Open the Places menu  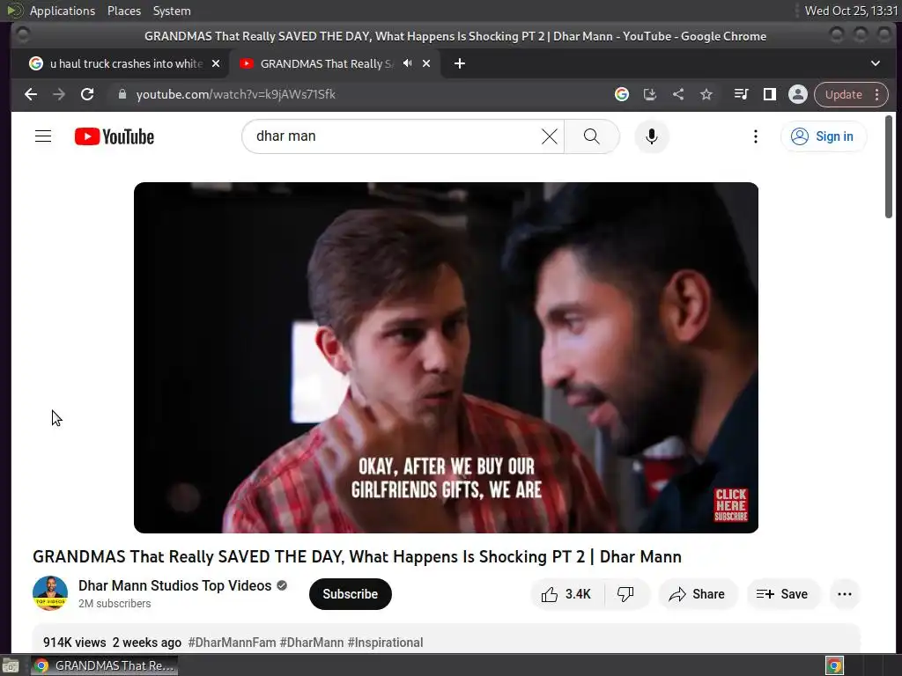[x=123, y=11]
